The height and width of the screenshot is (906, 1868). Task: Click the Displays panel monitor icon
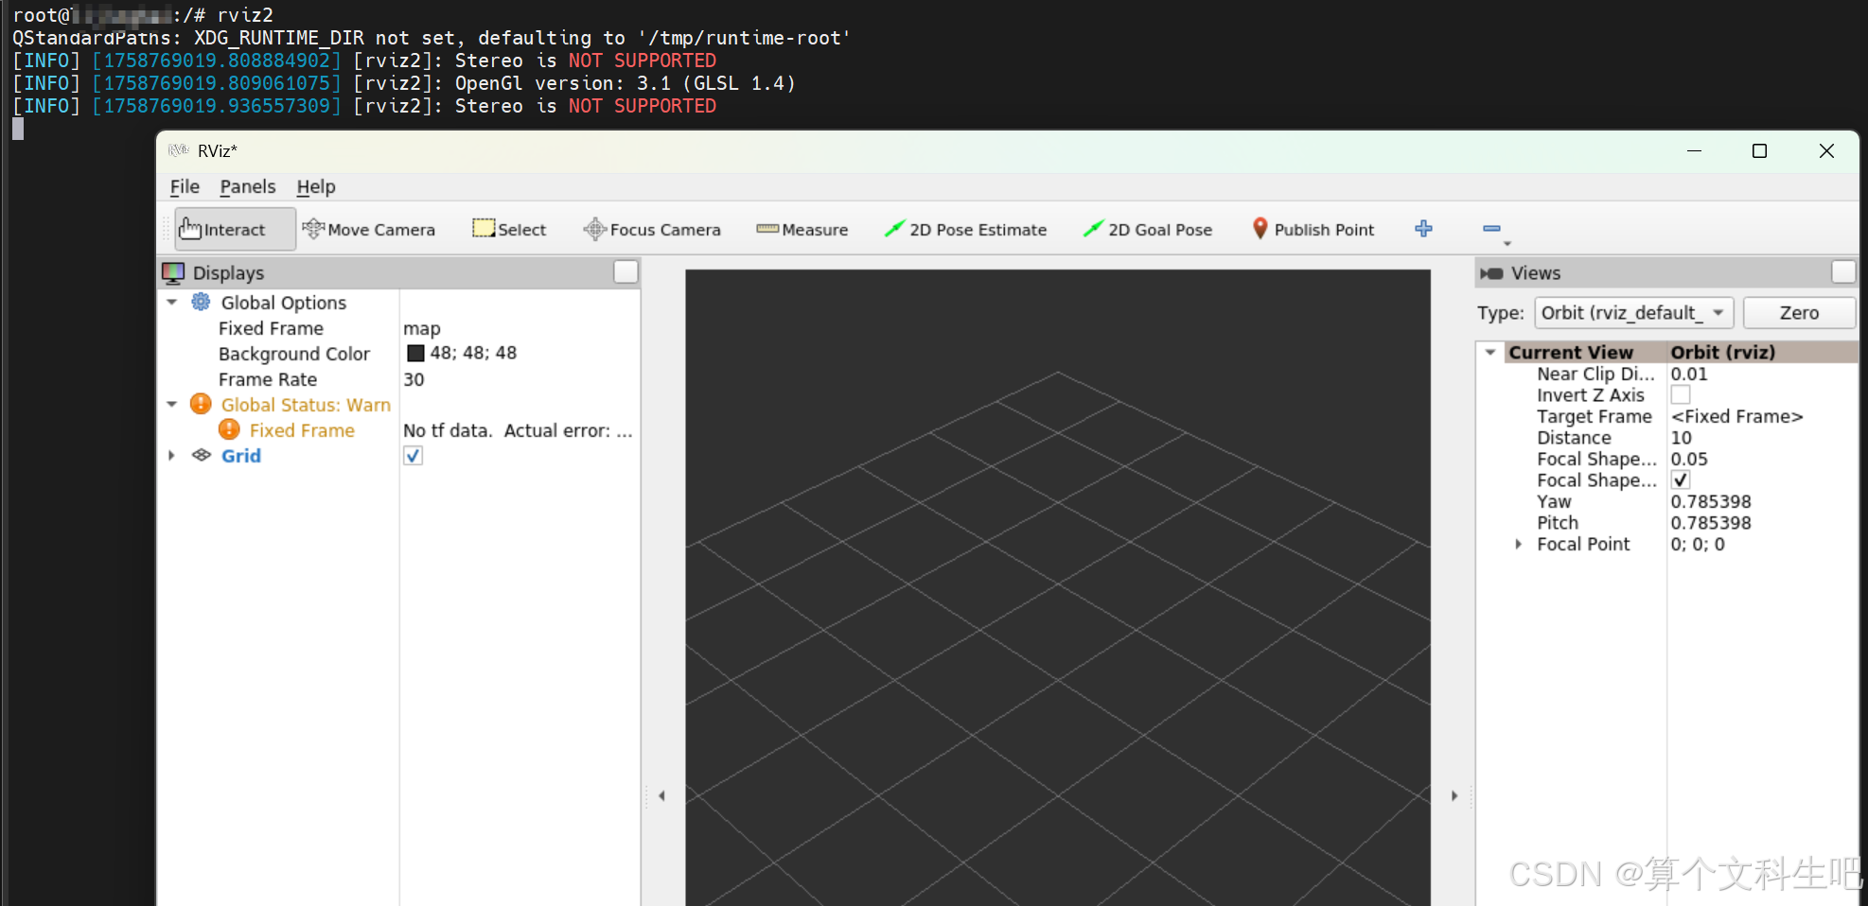[x=173, y=273]
